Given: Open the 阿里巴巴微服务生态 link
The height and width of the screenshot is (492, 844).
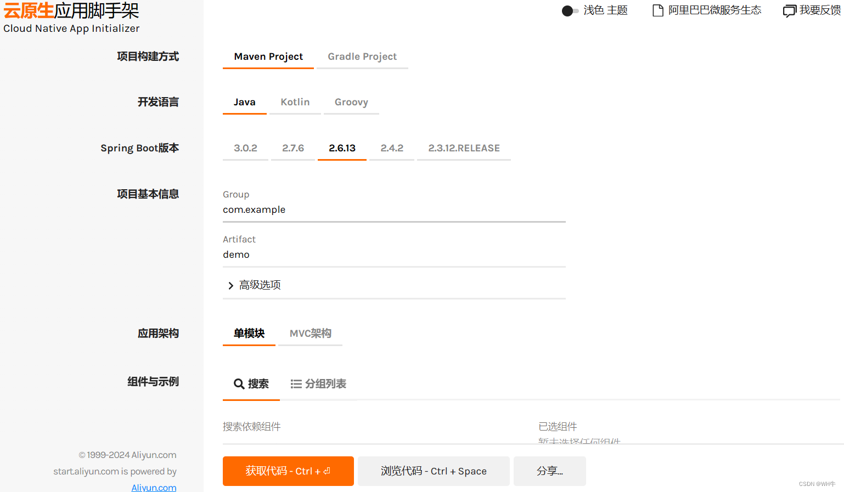Looking at the screenshot, I should [x=707, y=10].
